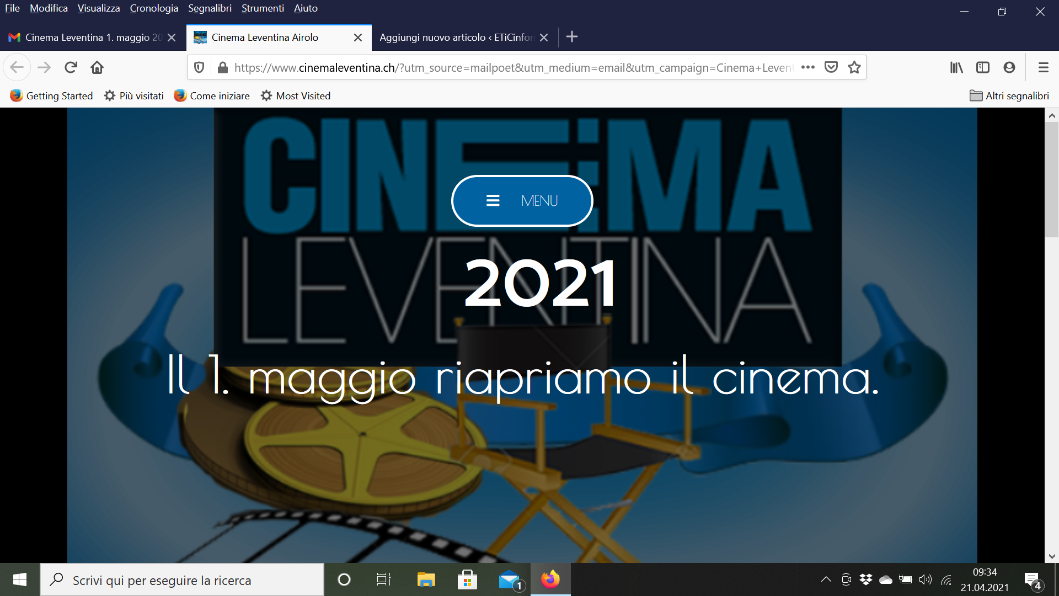Screen dimensions: 1059x596
Task: Show hidden system tray icons
Action: (826, 579)
